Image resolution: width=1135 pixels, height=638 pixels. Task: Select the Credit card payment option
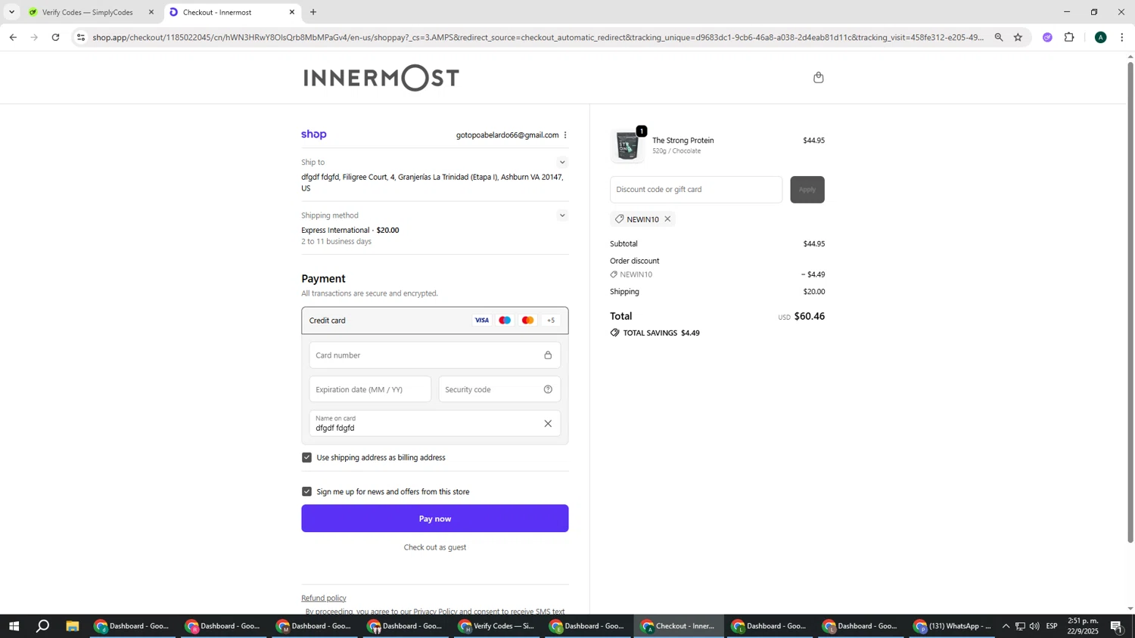[x=434, y=321]
